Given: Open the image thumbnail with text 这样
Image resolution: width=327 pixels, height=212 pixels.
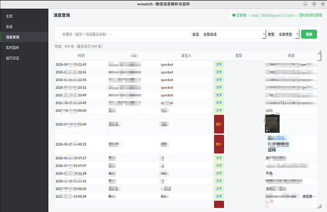Looking at the screenshot, I should (278, 144).
